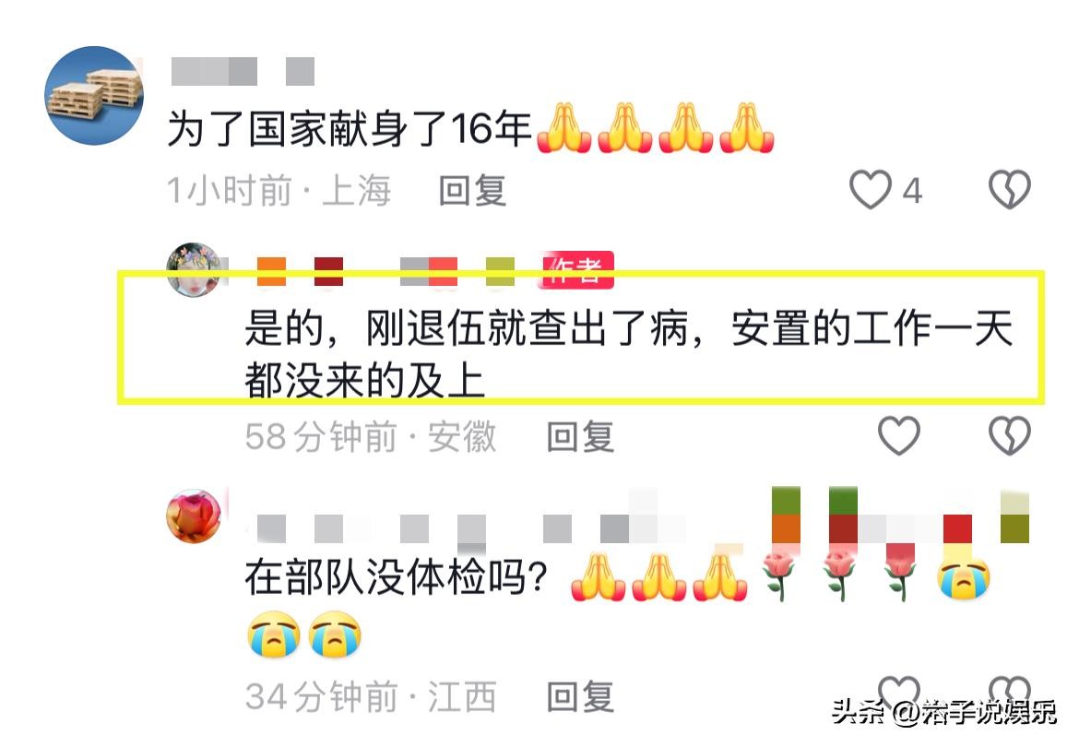Open the pallet-stack avatar profile
This screenshot has height=747, width=1079.
point(94,96)
